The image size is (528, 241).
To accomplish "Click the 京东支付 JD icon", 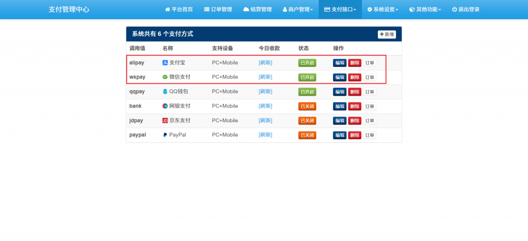I will tap(165, 120).
